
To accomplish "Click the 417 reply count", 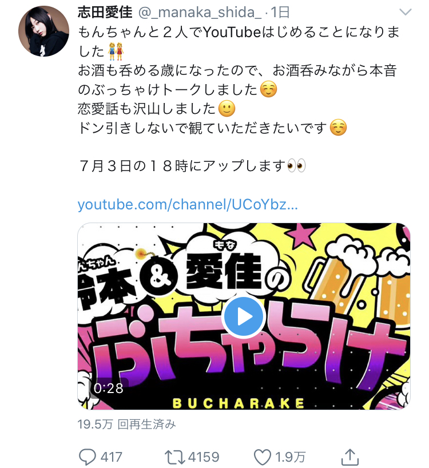I will 112,457.
